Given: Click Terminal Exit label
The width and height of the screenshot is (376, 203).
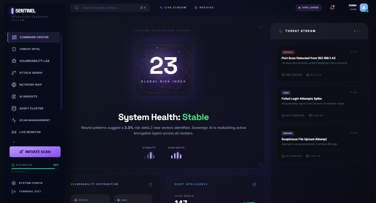Looking at the screenshot, I should 30,192.
